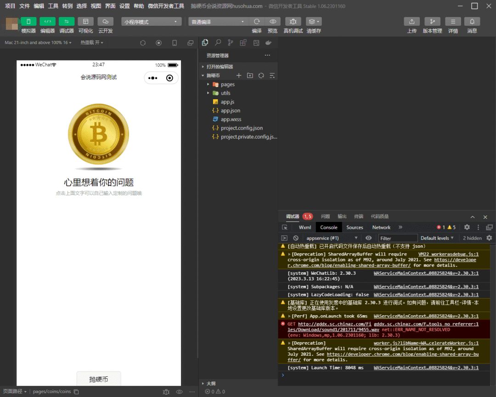Open the Messages bell icon

coord(472,22)
